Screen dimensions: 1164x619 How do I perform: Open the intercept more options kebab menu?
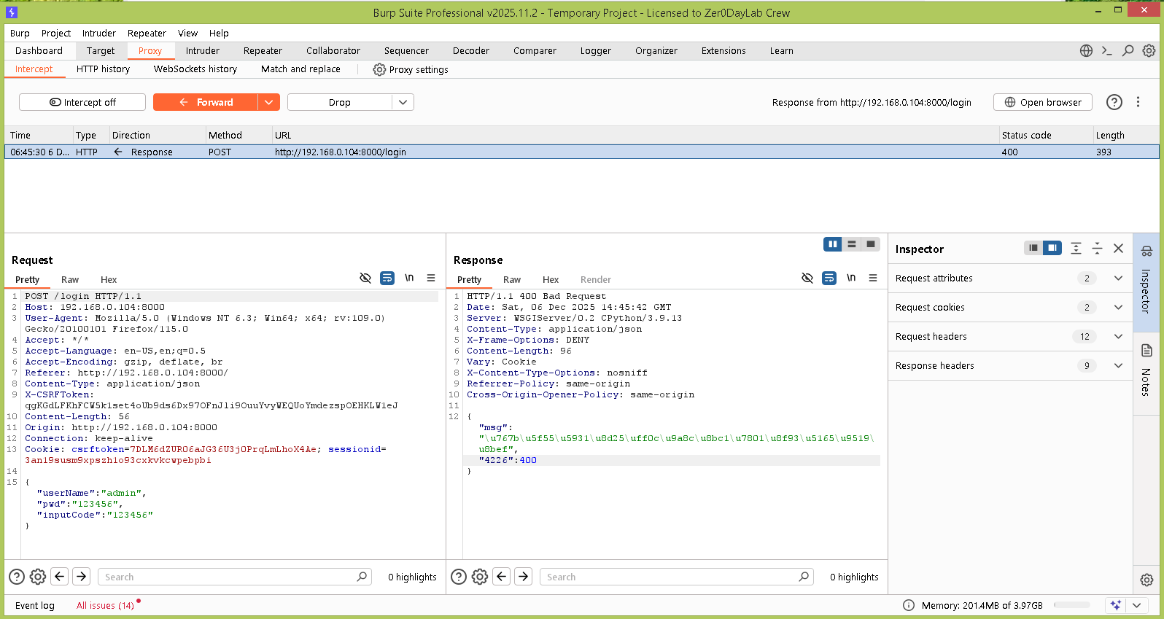click(1138, 102)
